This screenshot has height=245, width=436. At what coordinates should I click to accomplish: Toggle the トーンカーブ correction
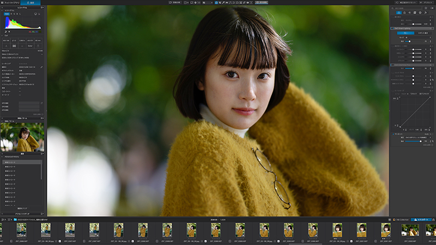pyautogui.click(x=393, y=90)
